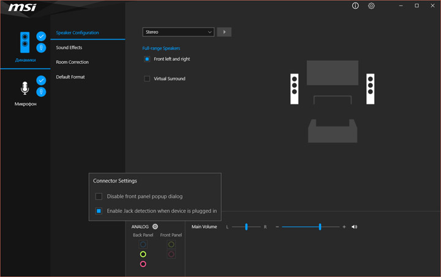Mute main volume speaker icon
Viewport: 441px width, 277px height.
tap(355, 227)
